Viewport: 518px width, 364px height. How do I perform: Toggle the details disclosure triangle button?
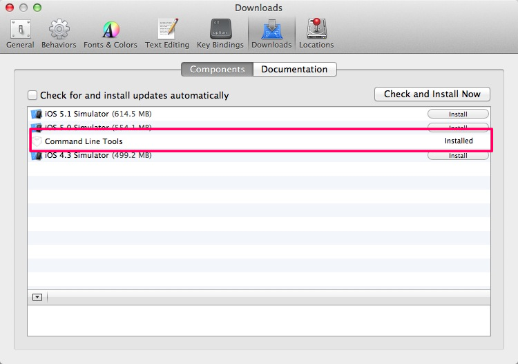pyautogui.click(x=37, y=297)
